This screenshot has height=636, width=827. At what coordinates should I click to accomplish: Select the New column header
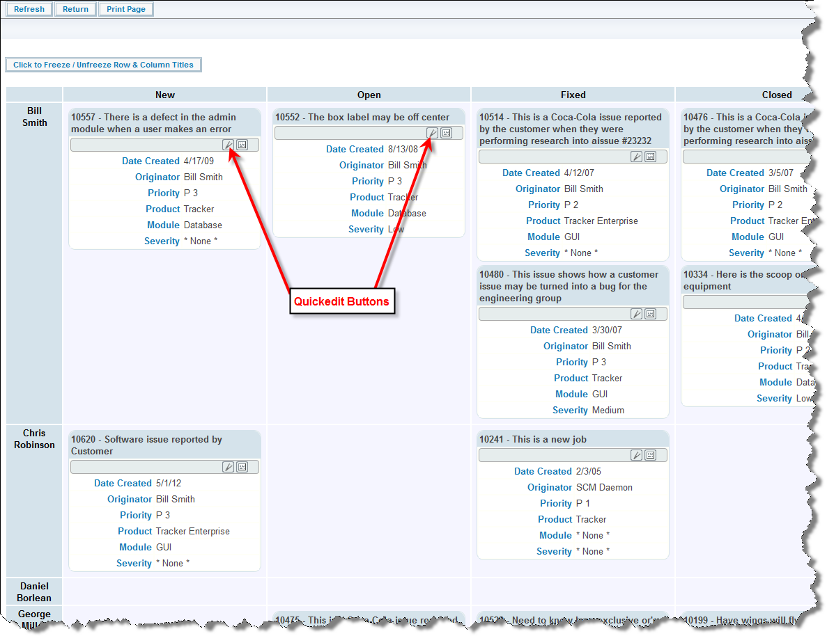click(165, 95)
